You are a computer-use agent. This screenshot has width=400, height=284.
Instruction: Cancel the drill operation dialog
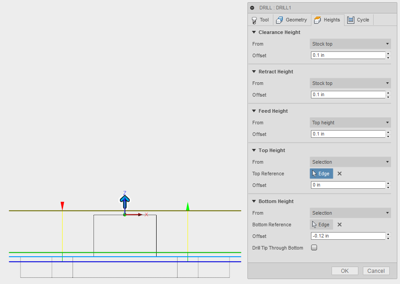point(376,271)
